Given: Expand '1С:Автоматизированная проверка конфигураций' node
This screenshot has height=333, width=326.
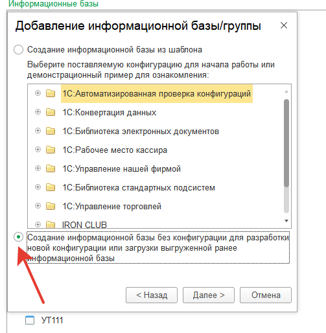Looking at the screenshot, I should (x=38, y=93).
